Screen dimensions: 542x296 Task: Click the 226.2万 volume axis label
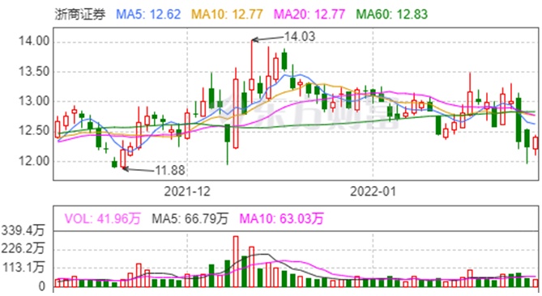point(23,248)
